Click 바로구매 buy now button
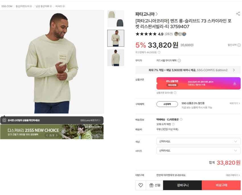 (x=221, y=185)
